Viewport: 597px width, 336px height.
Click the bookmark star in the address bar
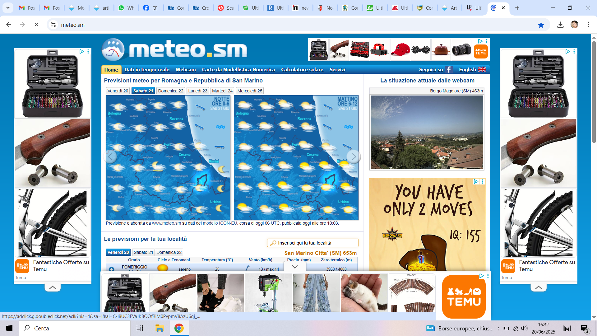[541, 25]
